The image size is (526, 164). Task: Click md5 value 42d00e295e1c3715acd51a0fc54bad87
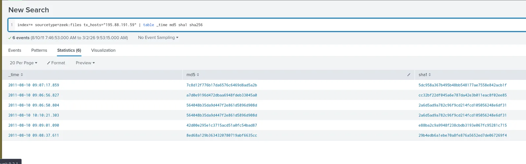click(x=222, y=125)
